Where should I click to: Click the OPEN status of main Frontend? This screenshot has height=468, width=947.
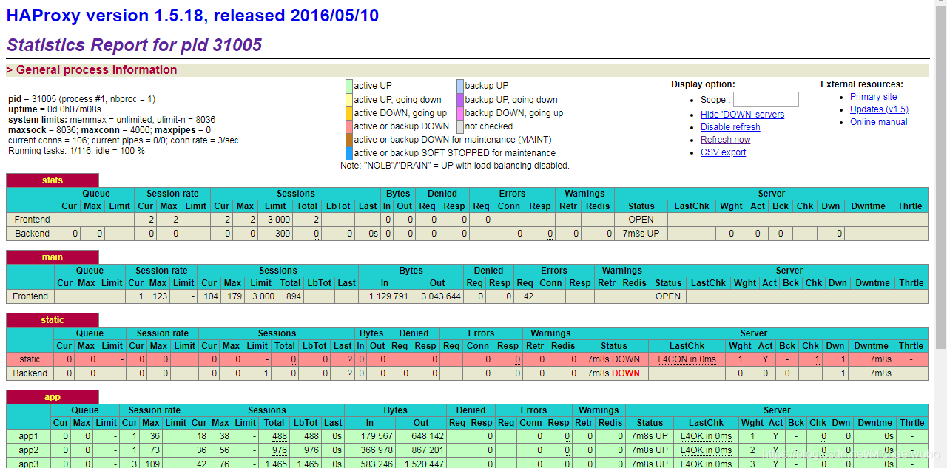pos(668,296)
